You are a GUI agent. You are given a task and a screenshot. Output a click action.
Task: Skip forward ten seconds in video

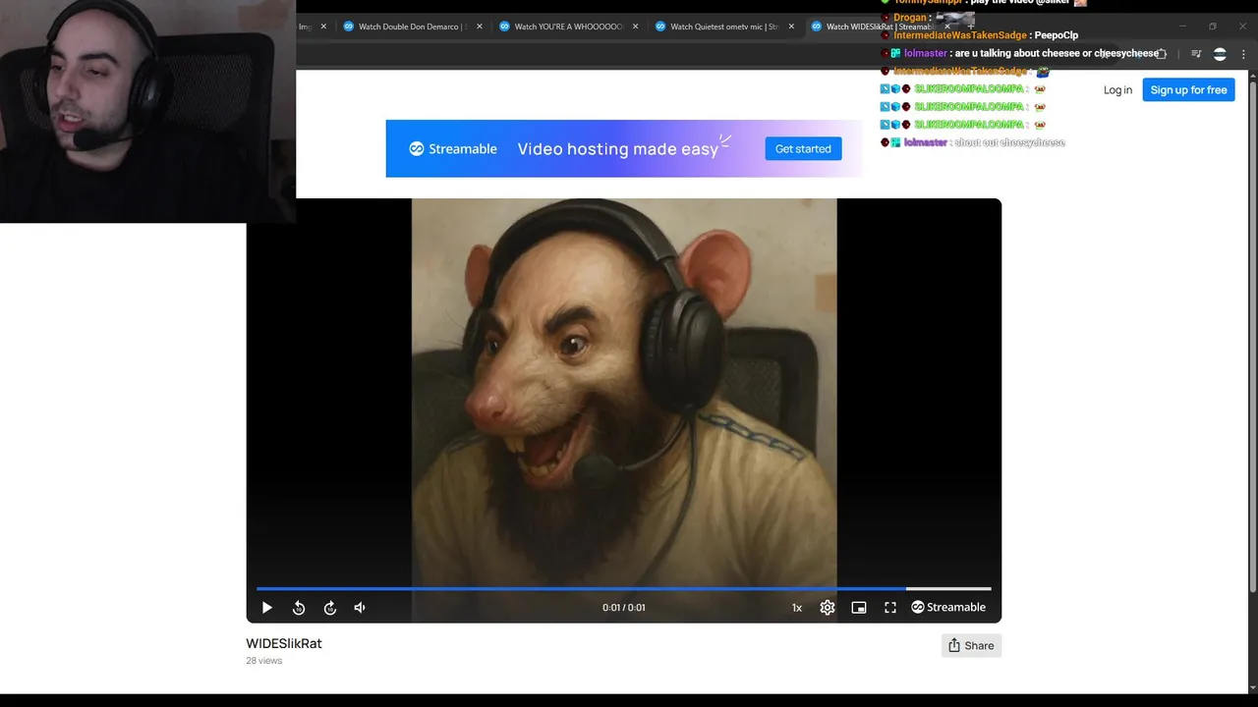click(330, 608)
